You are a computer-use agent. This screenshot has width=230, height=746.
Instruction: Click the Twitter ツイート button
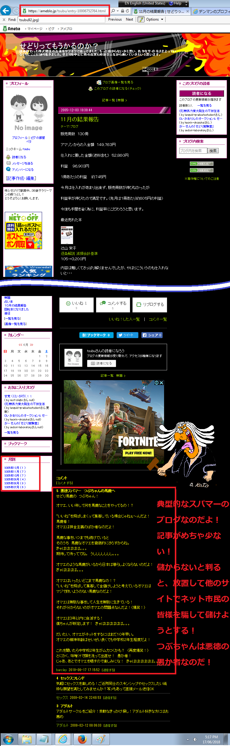tap(127, 335)
